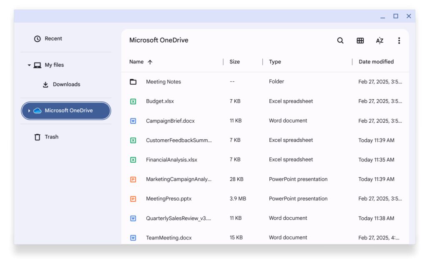
Task: Click the A-Z sort options icon
Action: click(x=379, y=40)
